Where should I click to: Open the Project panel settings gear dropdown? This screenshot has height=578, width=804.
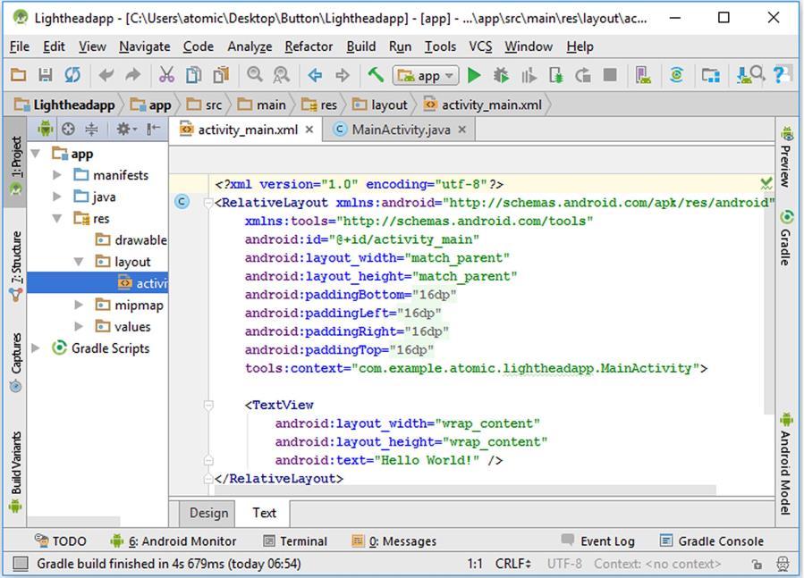126,130
